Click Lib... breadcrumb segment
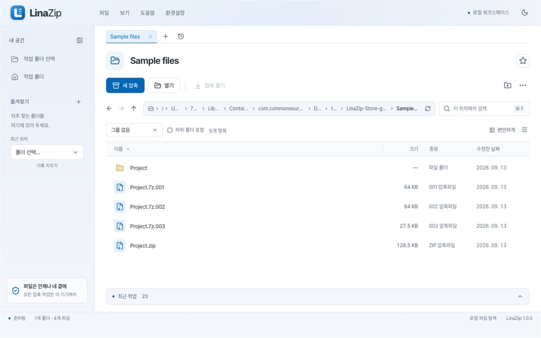Image resolution: width=541 pixels, height=338 pixels. tap(213, 108)
